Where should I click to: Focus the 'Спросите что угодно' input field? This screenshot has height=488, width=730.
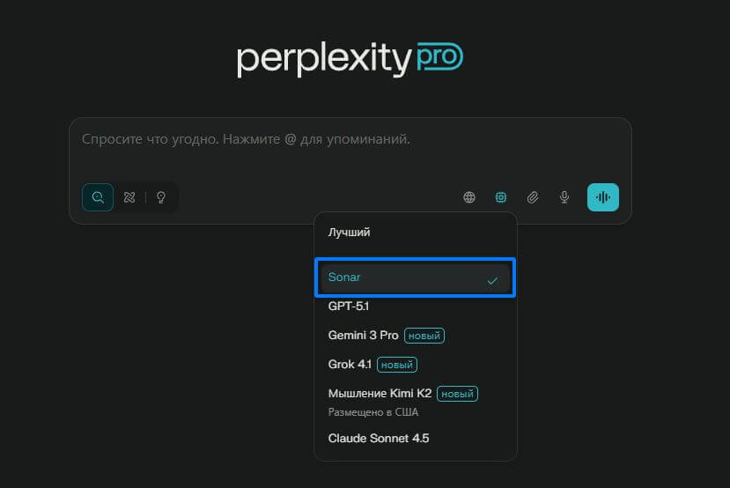tap(350, 139)
